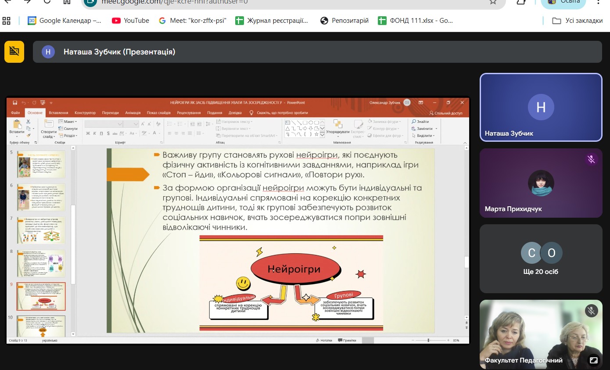The height and width of the screenshot is (370, 610).
Task: Click the Спільний доступ button
Action: [445, 113]
